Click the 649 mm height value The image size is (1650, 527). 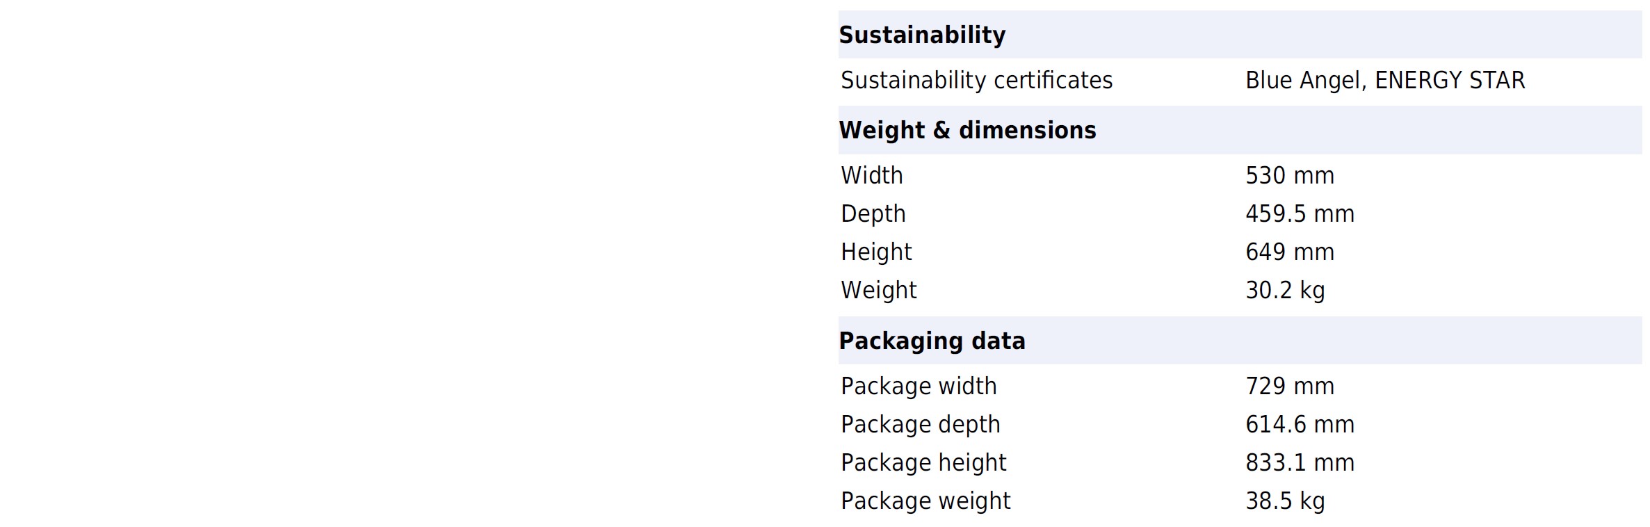1290,252
